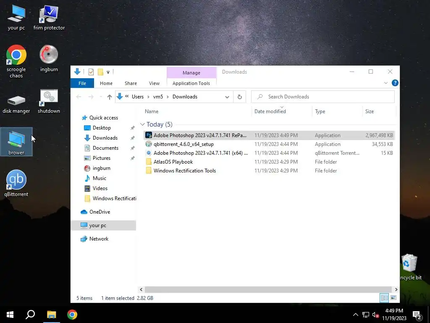This screenshot has height=323, width=430.
Task: Open the disk manger desktop icon
Action: click(x=16, y=104)
